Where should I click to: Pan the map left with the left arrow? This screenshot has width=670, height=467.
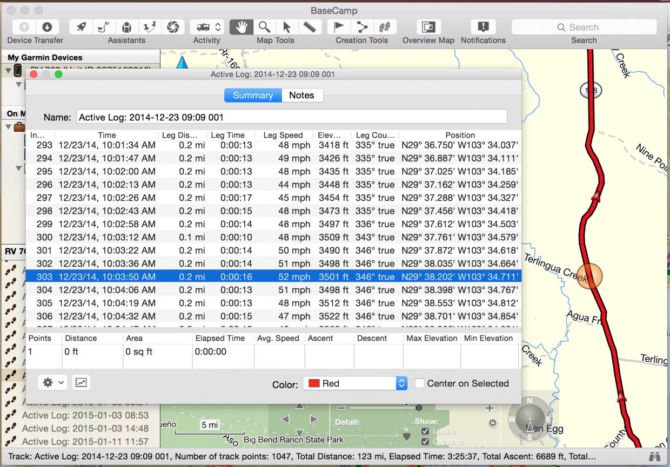tap(285, 419)
